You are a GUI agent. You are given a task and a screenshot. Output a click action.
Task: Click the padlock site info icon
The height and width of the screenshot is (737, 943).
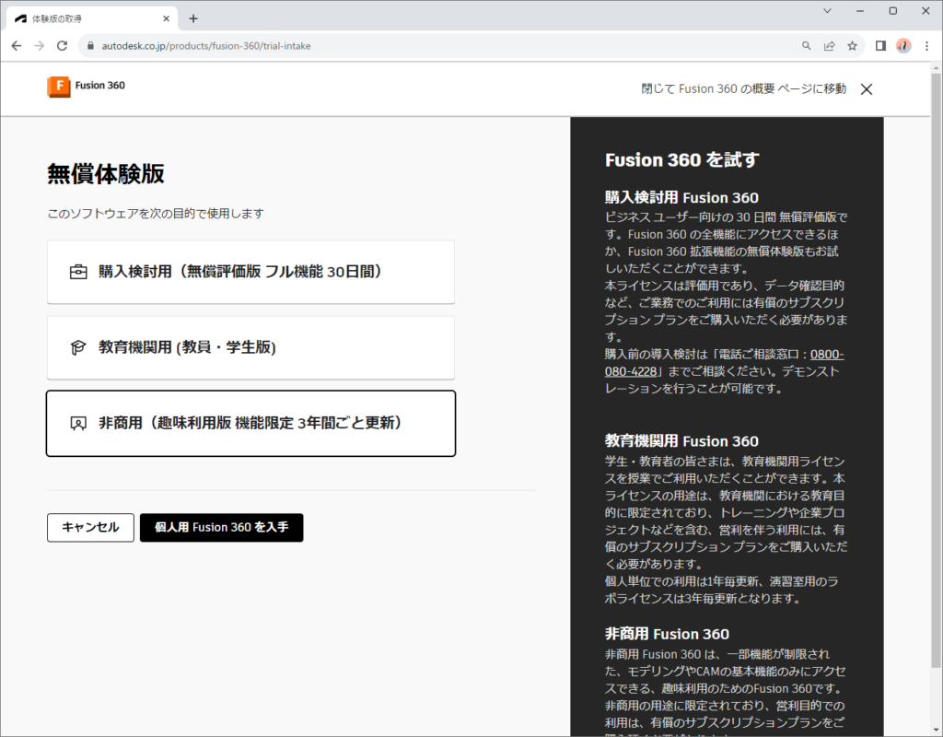(x=91, y=46)
